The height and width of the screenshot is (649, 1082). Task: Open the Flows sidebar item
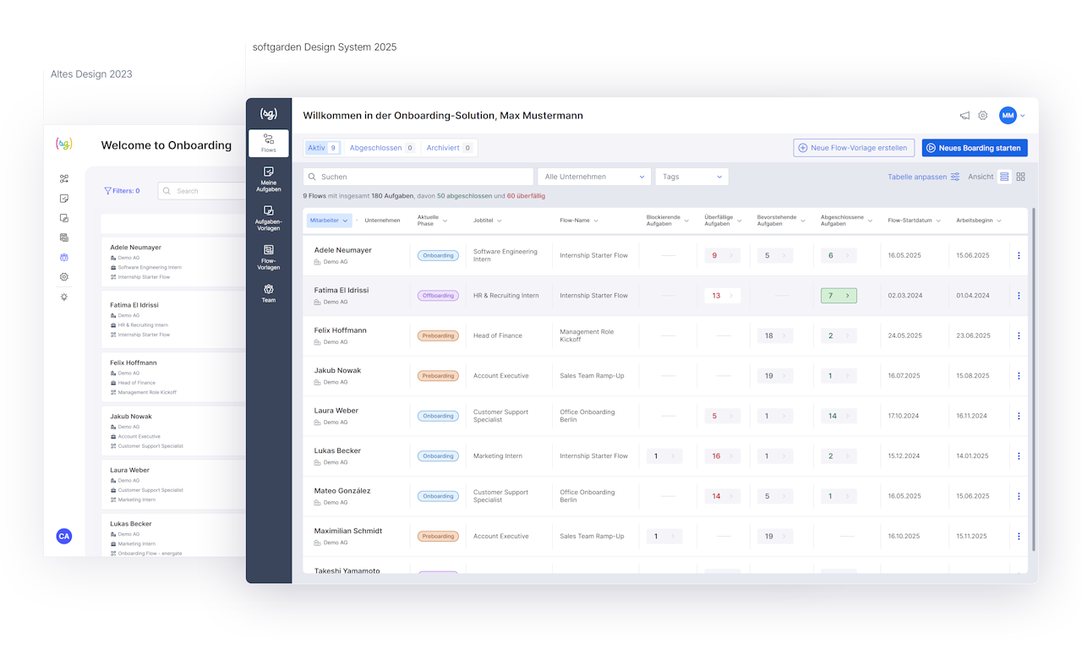point(268,143)
